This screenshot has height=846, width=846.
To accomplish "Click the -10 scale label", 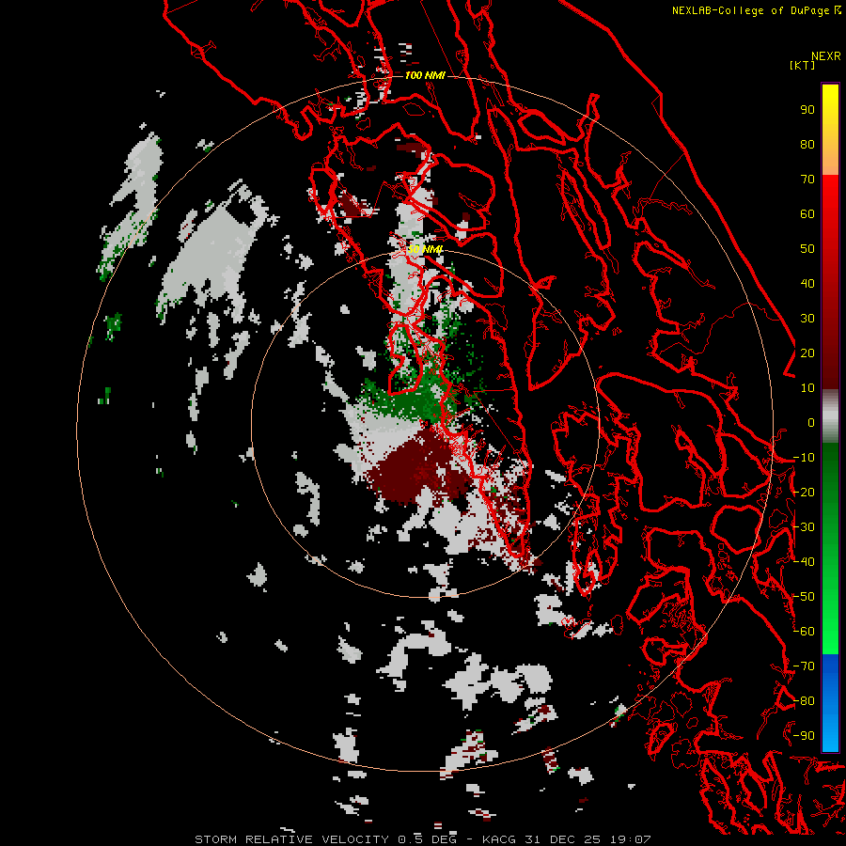I will (804, 458).
